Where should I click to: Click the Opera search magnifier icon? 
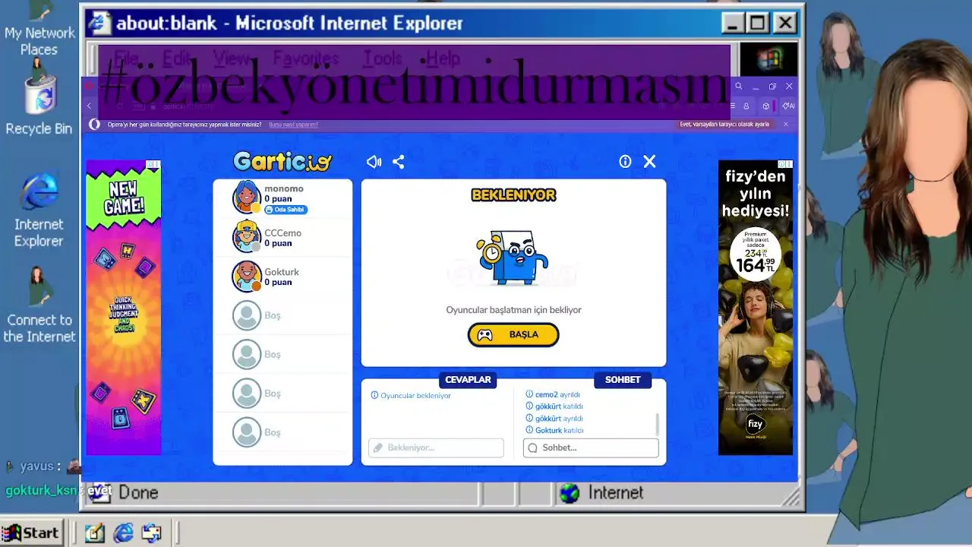738,87
